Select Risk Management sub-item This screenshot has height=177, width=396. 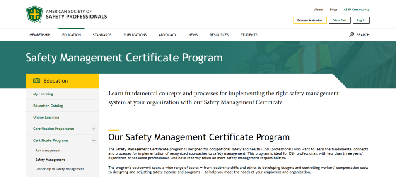tap(48, 150)
